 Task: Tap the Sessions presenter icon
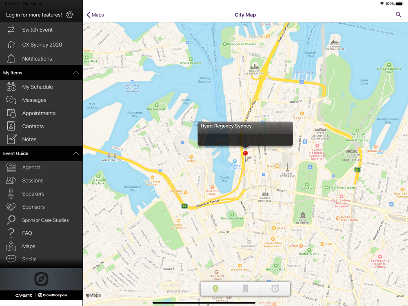[x=11, y=180]
